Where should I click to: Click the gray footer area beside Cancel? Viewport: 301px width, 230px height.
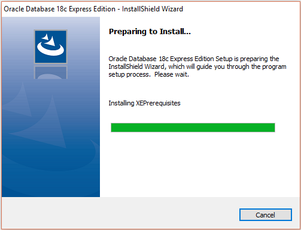[120, 213]
